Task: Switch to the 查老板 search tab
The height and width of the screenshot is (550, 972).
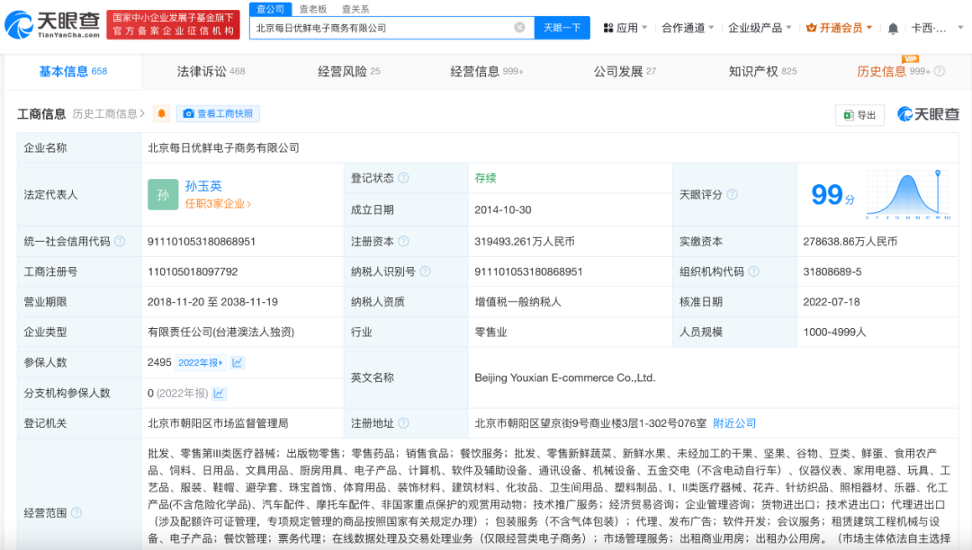Action: point(312,9)
